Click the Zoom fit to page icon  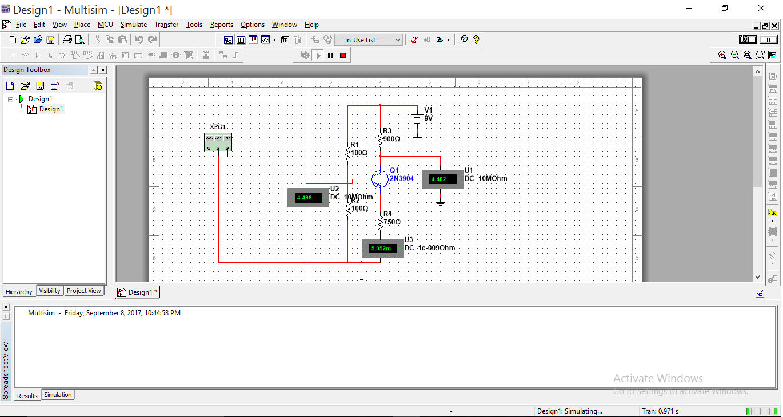(760, 55)
